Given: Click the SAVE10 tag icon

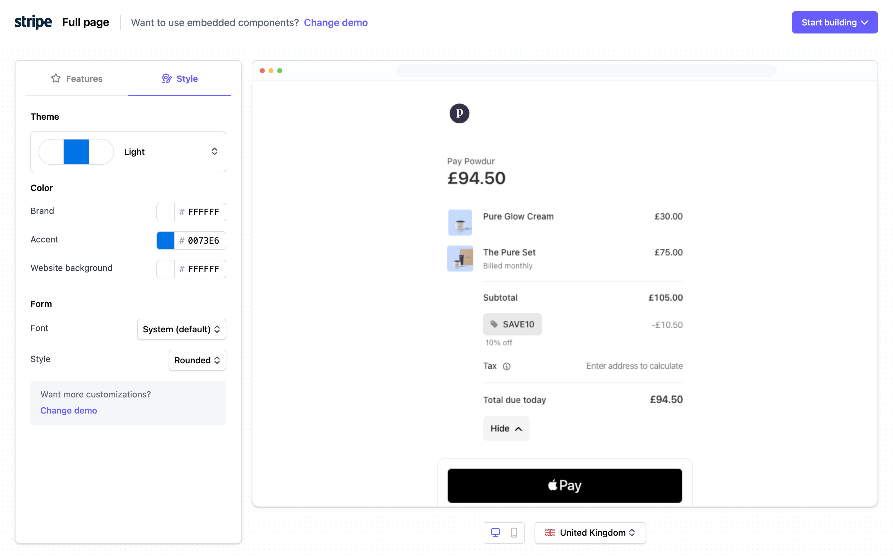Looking at the screenshot, I should coord(494,324).
